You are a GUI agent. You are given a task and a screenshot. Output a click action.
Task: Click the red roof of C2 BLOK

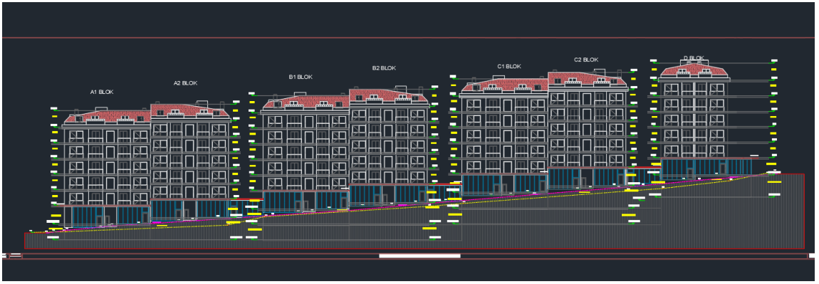click(586, 79)
